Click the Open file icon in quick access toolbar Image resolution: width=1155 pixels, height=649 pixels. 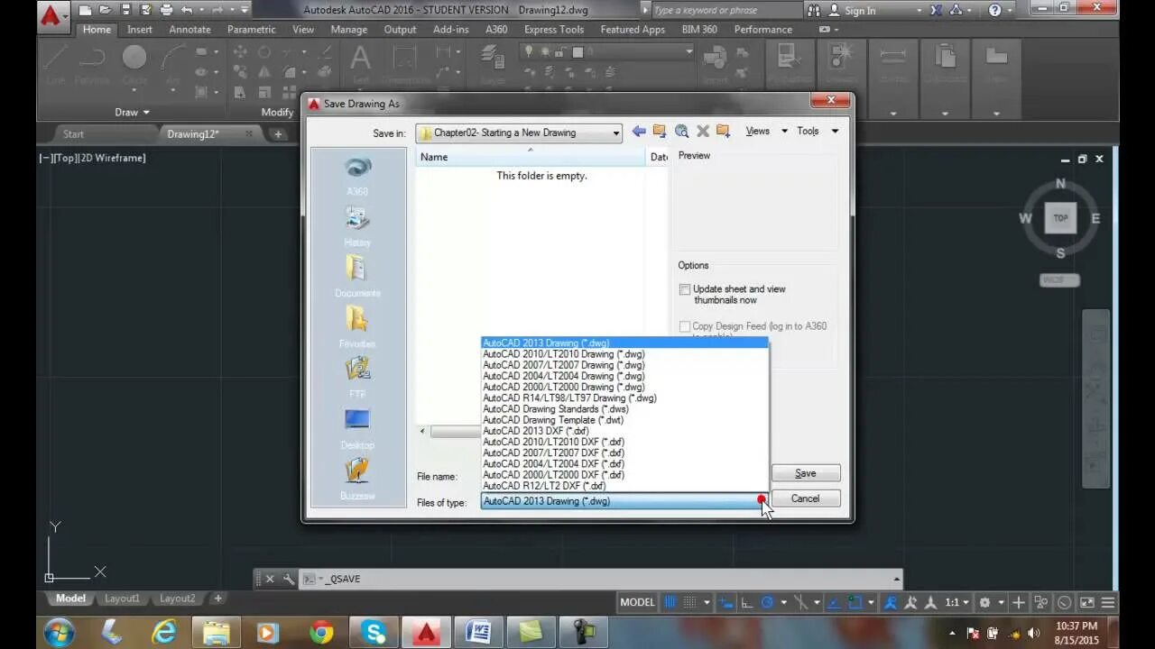(x=105, y=11)
